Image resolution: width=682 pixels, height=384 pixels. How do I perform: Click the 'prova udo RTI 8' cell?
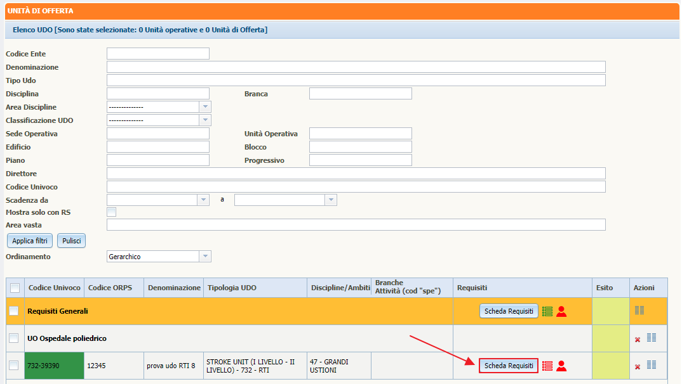tap(174, 366)
